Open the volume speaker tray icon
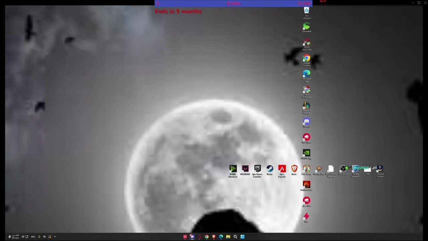This screenshot has width=428, height=241. pos(23,237)
